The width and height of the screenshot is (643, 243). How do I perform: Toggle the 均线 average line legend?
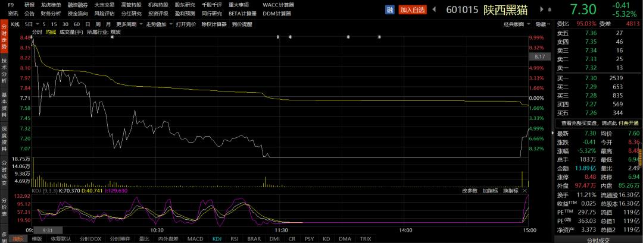click(x=51, y=31)
